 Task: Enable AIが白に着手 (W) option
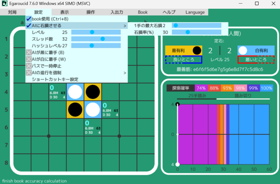[29, 59]
